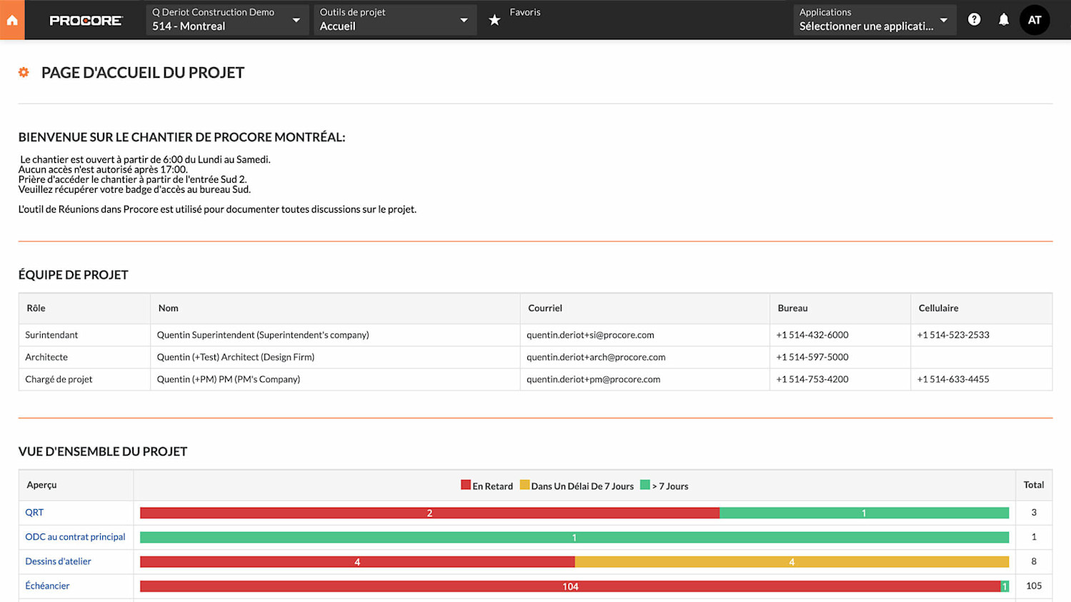Click the PAGE D'ACCUEIL DU PROJET title

tap(143, 72)
